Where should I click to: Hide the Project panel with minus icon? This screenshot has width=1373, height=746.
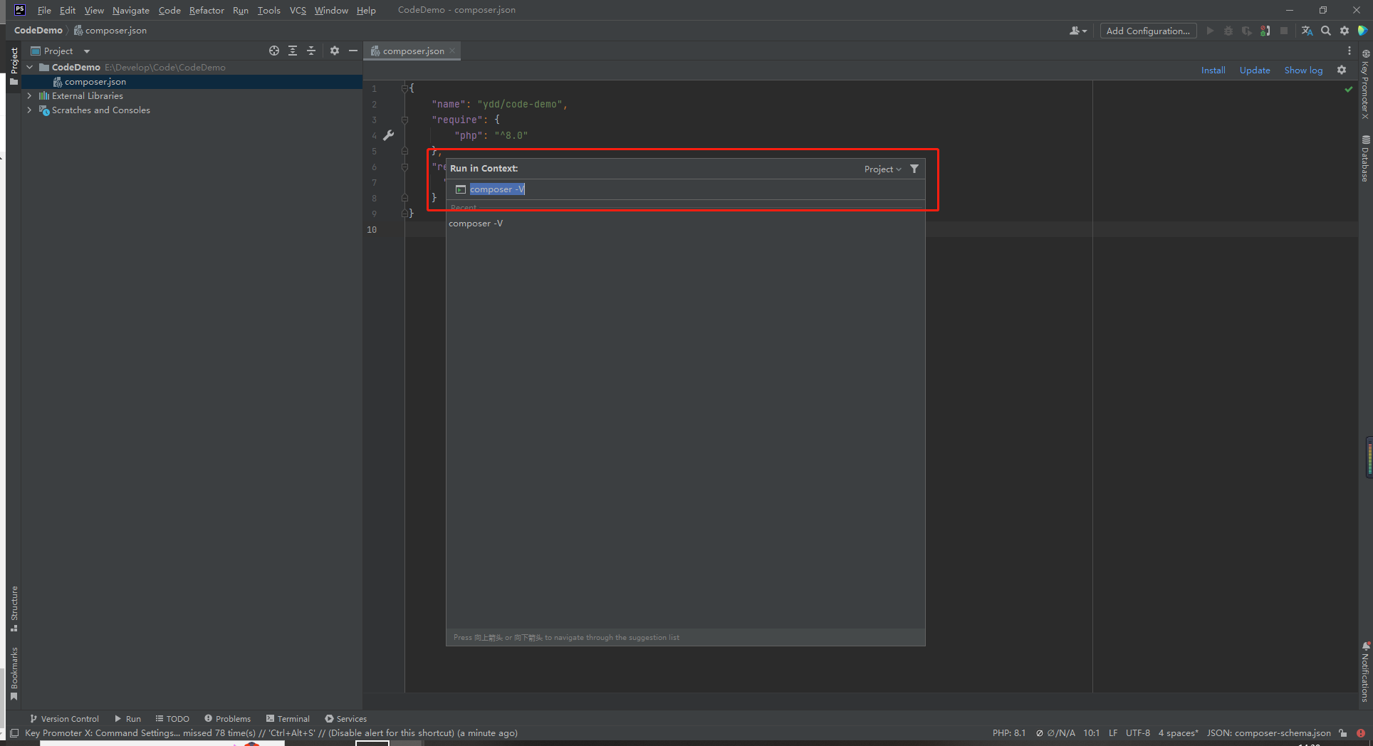353,51
